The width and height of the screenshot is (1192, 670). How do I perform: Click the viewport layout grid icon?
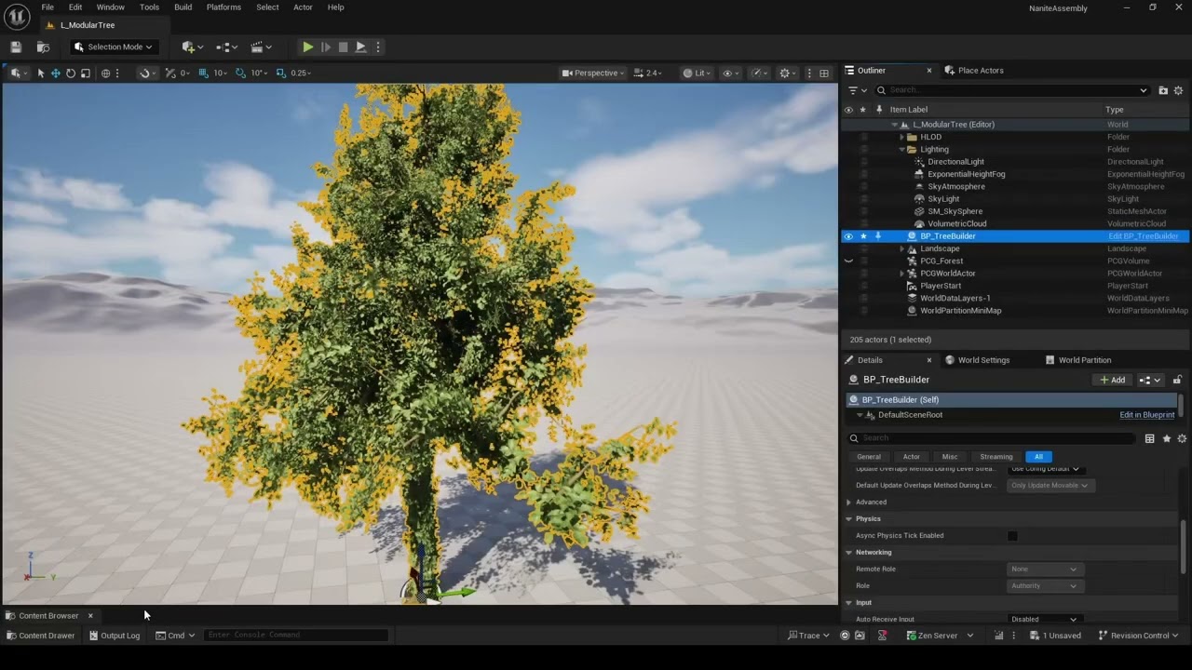coord(824,73)
